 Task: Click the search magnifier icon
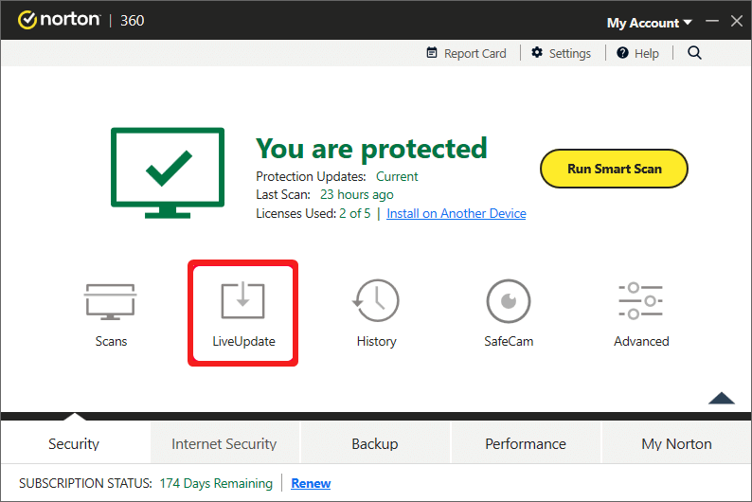pyautogui.click(x=694, y=53)
